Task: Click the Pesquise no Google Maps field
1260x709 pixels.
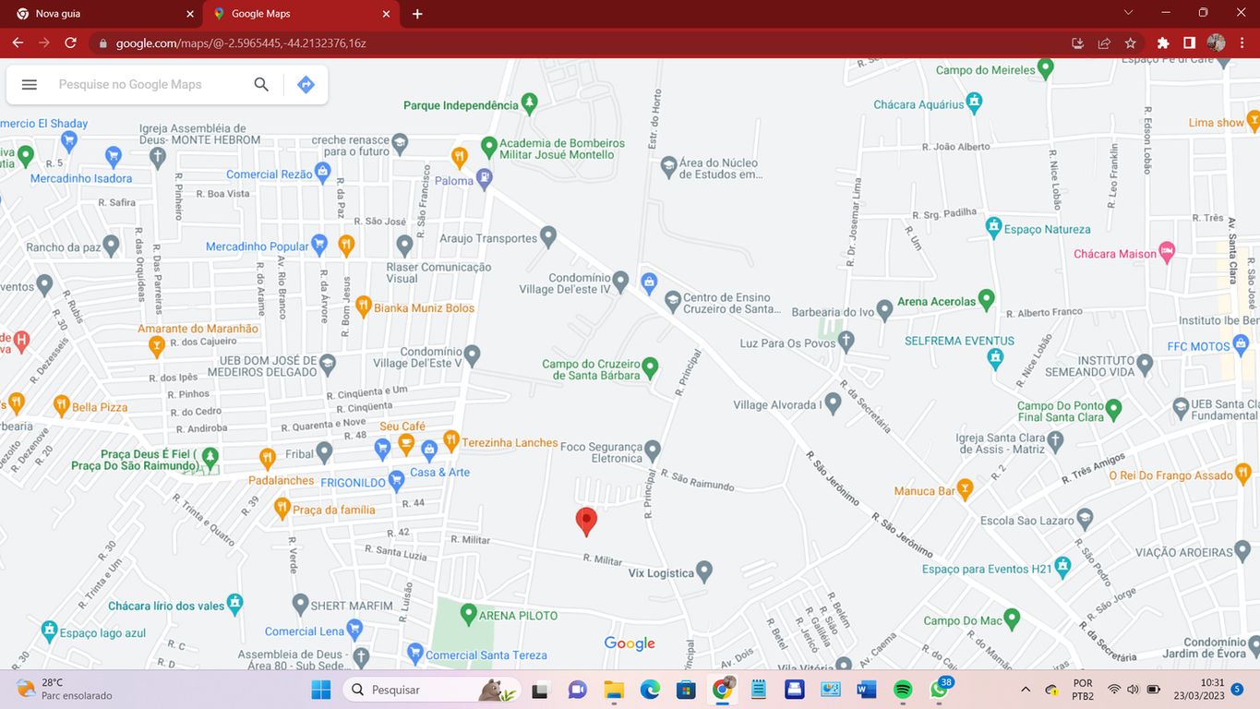Action: [x=148, y=84]
